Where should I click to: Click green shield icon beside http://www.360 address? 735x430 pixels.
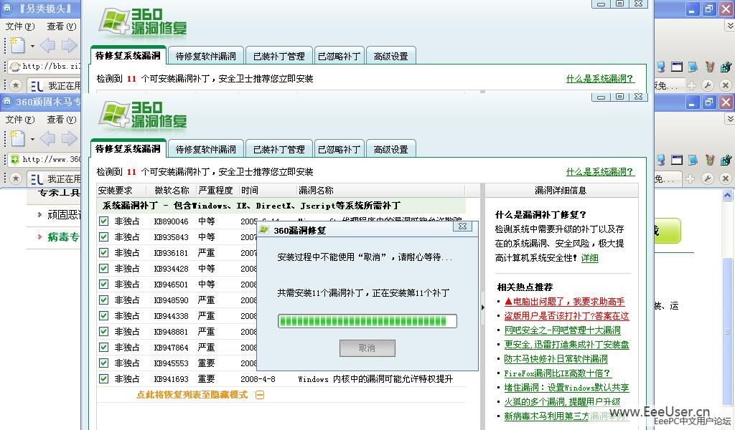(14, 160)
